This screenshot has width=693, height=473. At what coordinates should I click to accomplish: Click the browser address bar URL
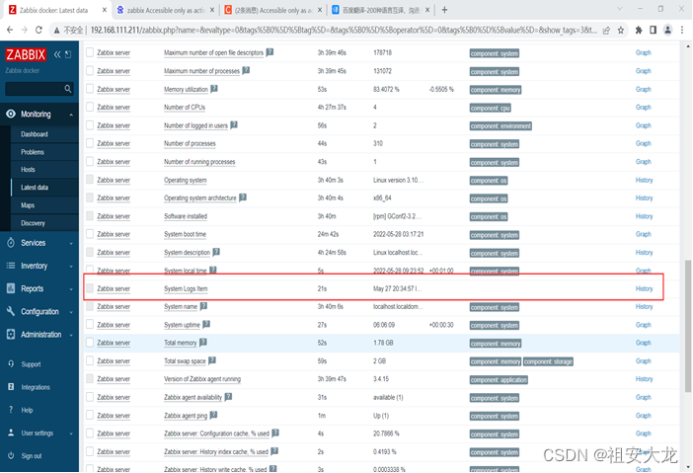(x=344, y=30)
